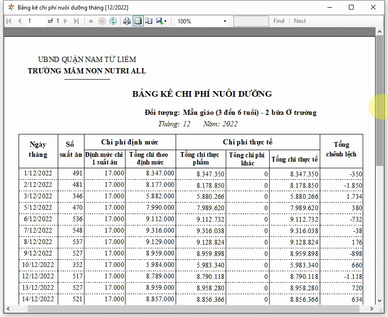Click the Find button

pyautogui.click(x=279, y=21)
